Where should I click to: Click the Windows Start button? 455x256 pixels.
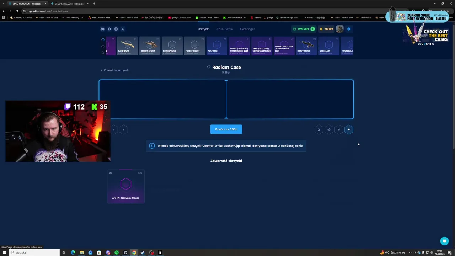point(4,252)
